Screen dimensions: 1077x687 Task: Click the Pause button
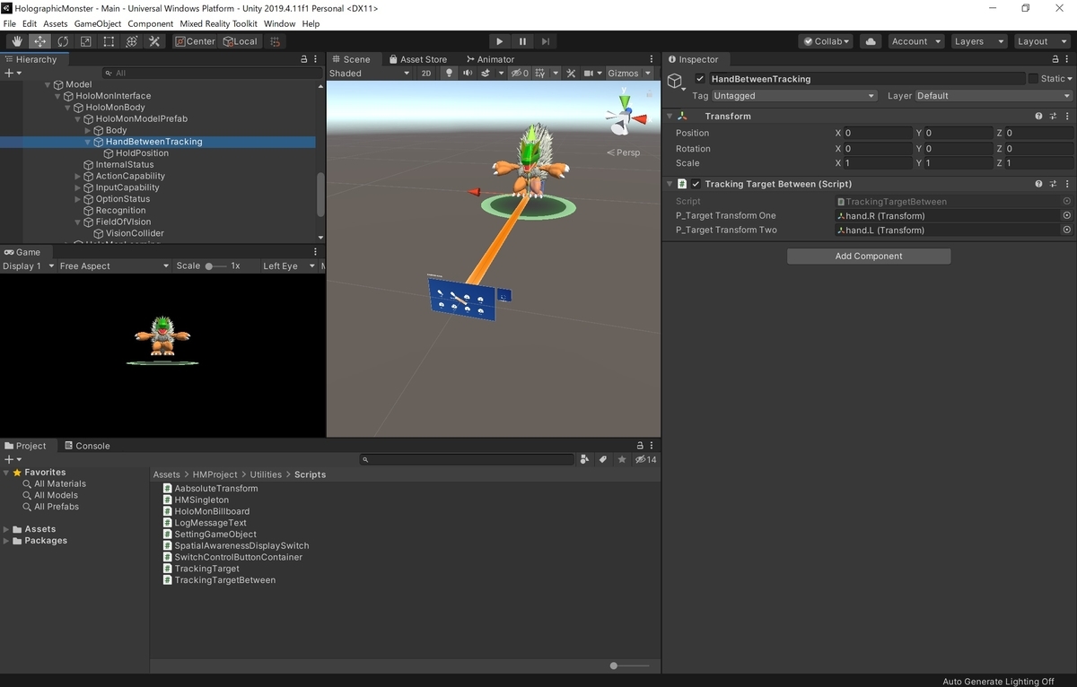tap(522, 41)
